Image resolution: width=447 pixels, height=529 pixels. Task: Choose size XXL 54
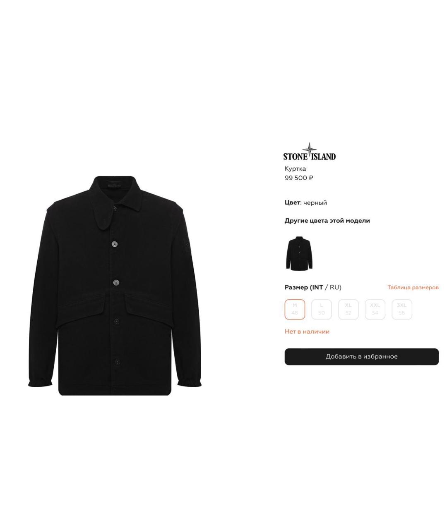pos(375,309)
